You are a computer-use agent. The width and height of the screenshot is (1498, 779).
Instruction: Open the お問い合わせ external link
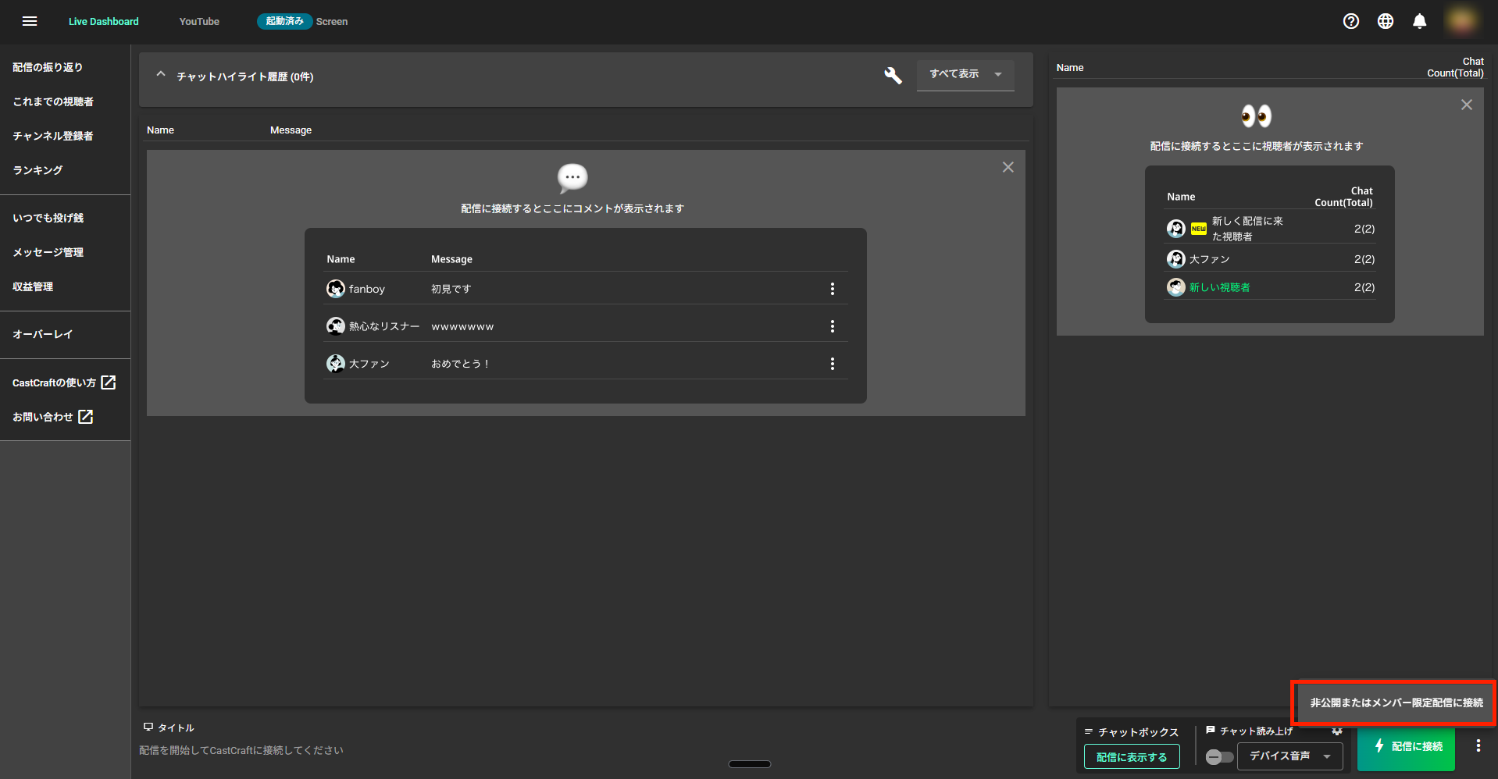(52, 417)
